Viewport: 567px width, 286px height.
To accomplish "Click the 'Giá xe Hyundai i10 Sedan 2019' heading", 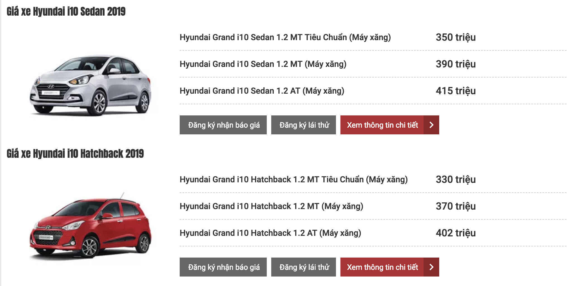I will coord(66,12).
